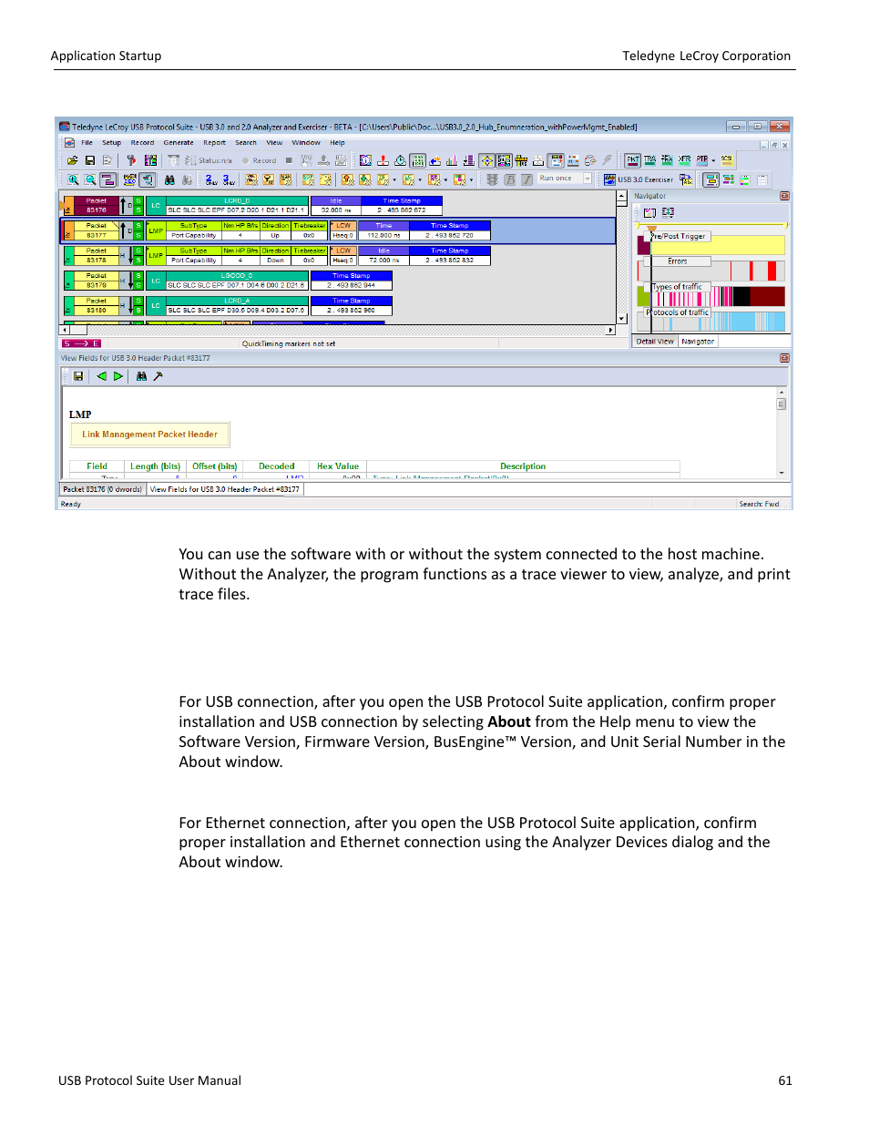Select the View Fields for Header Packet #83177 tab

224,489
